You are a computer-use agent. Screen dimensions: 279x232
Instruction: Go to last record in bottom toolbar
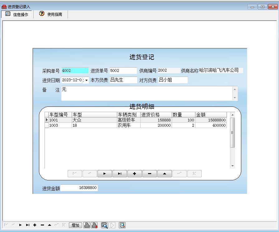27,225
